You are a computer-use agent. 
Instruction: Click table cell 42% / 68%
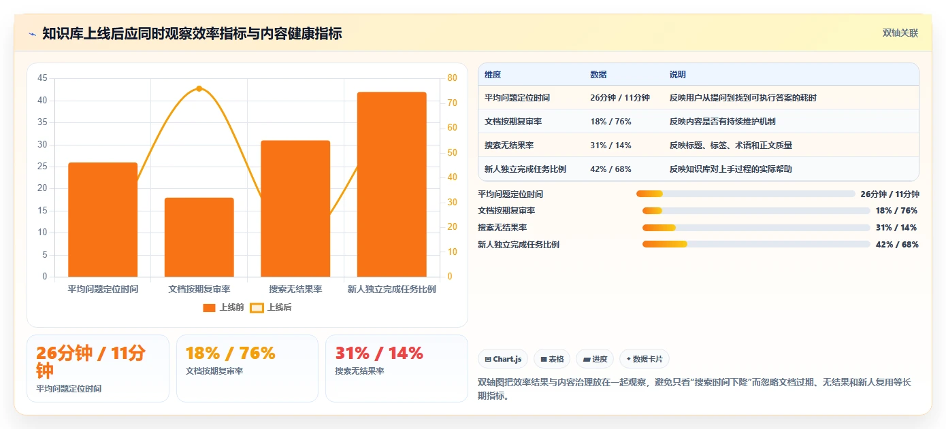(610, 169)
